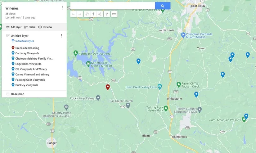Click the blue search button
Screen dimensions: 256x153
coord(163,6)
